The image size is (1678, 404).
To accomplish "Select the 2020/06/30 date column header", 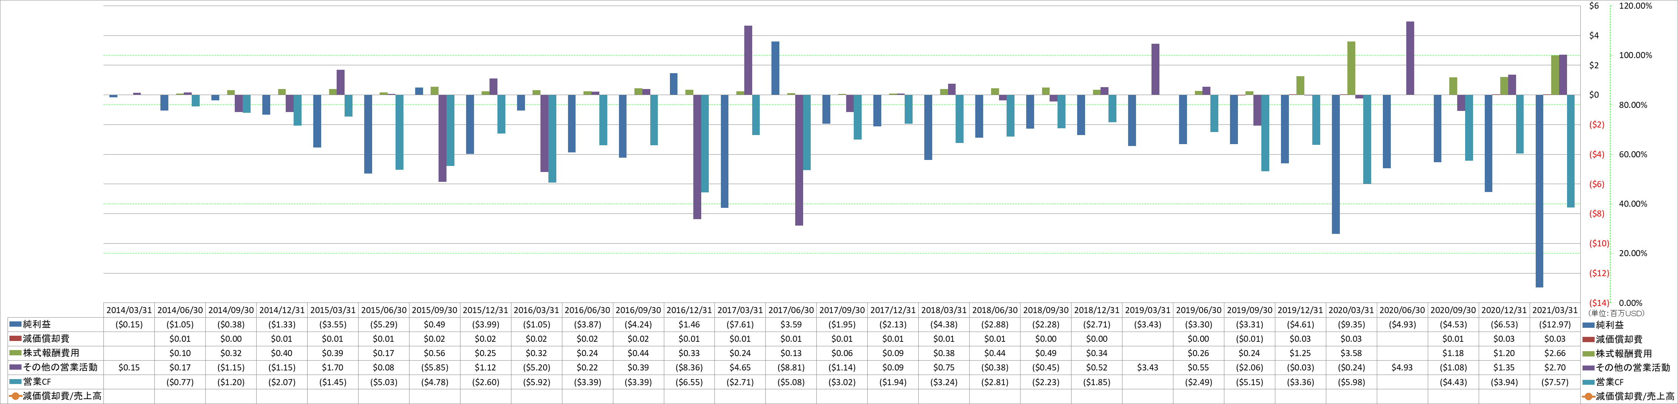I will 1402,310.
